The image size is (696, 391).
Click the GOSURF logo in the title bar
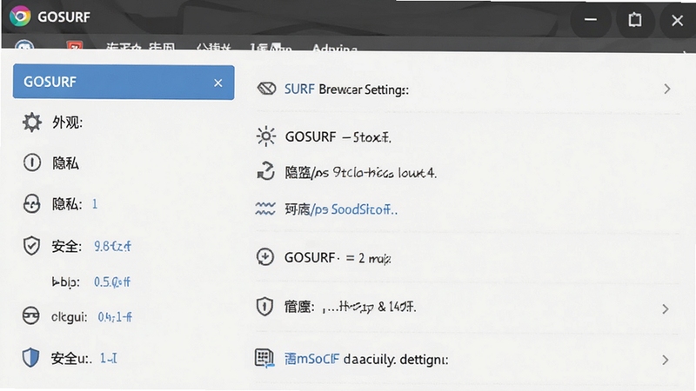point(20,17)
